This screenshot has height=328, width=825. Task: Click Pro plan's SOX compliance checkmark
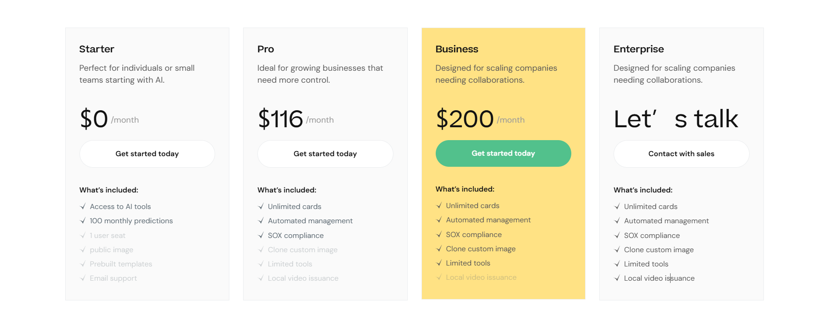coord(261,236)
